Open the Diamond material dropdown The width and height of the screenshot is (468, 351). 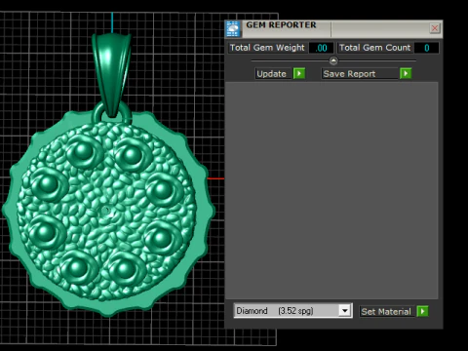point(345,311)
